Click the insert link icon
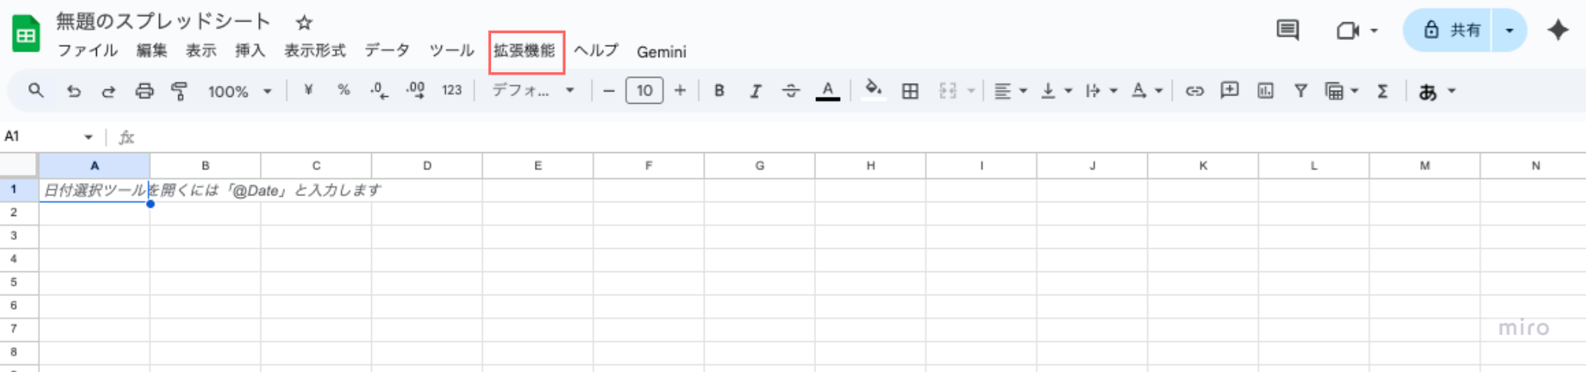Screen dimensions: 1586x372 point(1193,91)
